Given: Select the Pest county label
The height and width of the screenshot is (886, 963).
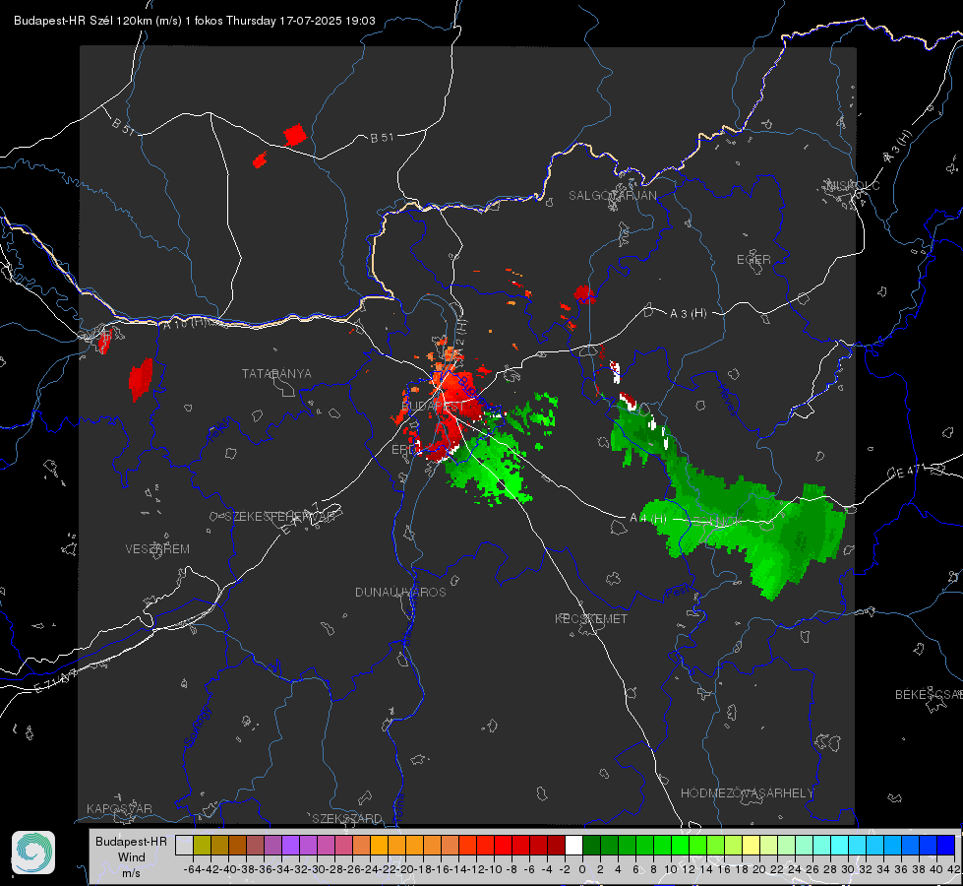Looking at the screenshot, I should click(x=676, y=593).
